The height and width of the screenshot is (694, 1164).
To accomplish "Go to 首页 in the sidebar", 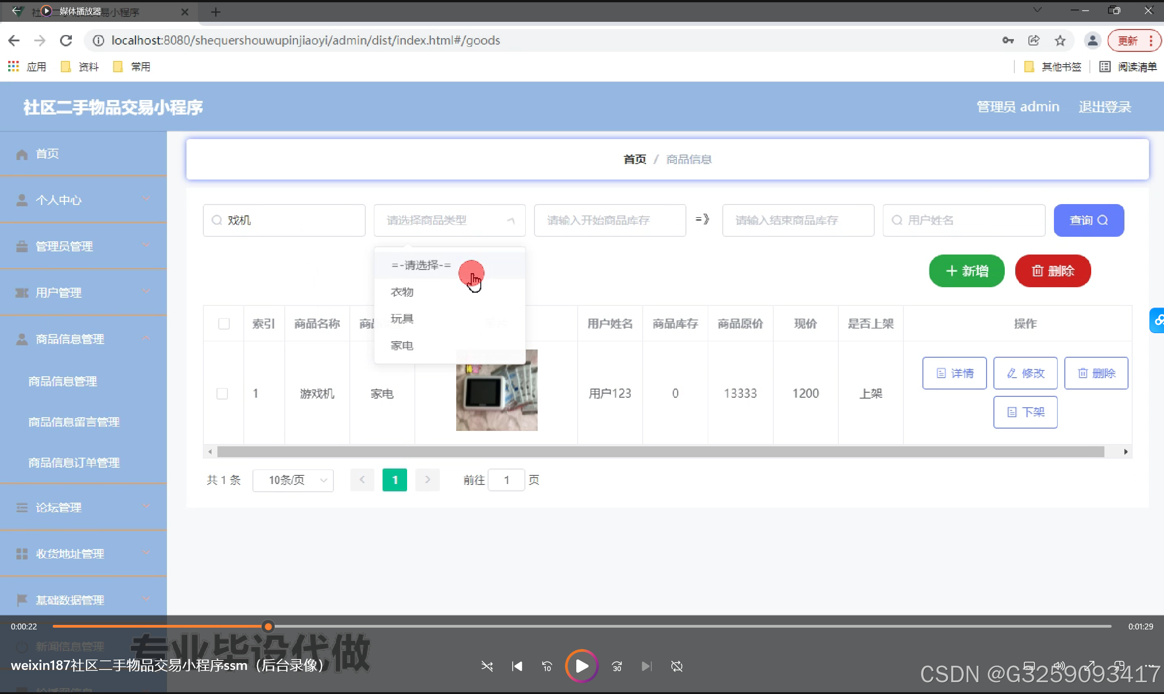I will [83, 154].
